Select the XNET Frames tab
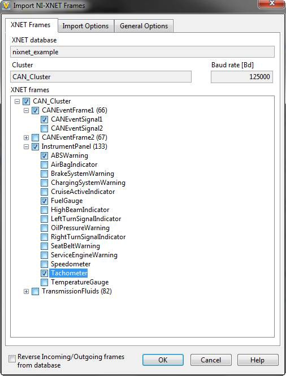 coord(31,25)
